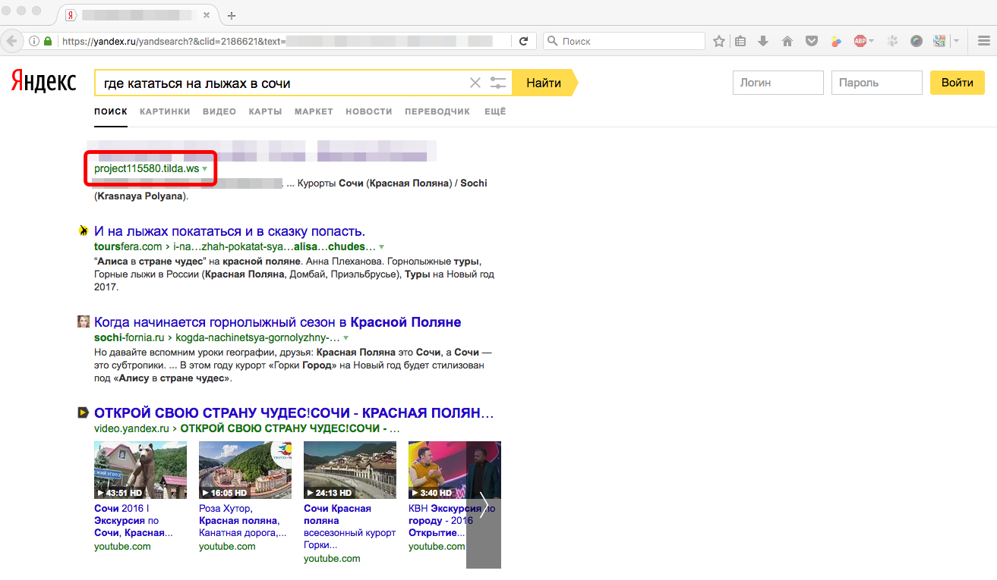
Task: Save page to Pocket icon
Action: [811, 41]
